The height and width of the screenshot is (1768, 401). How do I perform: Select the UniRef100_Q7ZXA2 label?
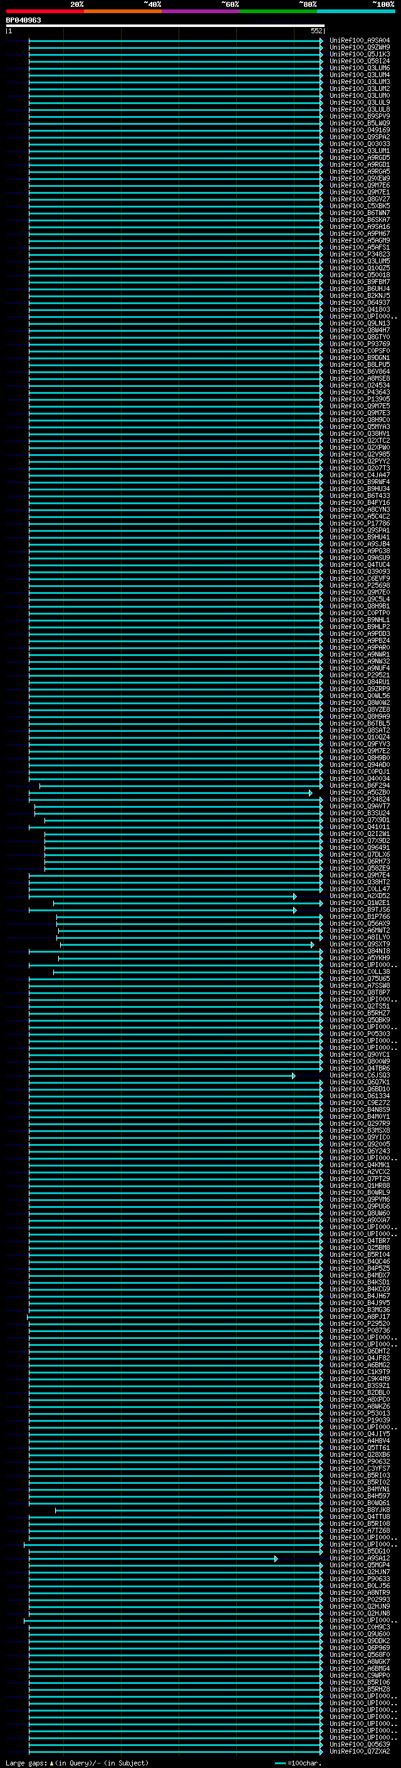(360, 1751)
